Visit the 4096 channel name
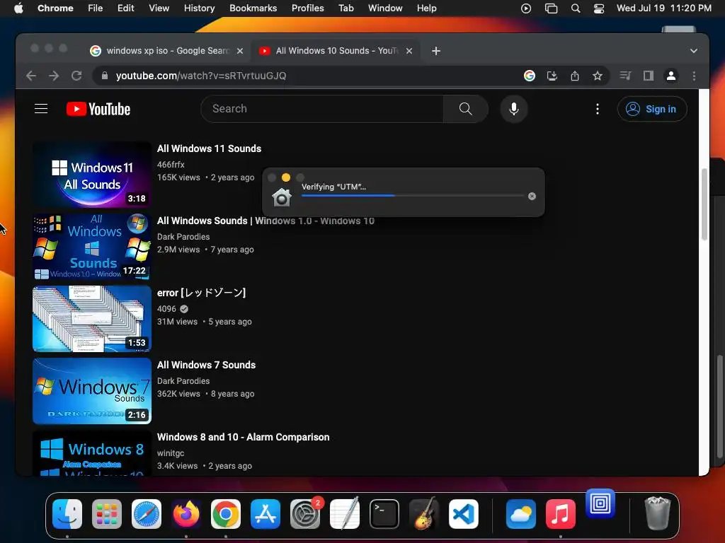The height and width of the screenshot is (543, 725). [x=166, y=309]
